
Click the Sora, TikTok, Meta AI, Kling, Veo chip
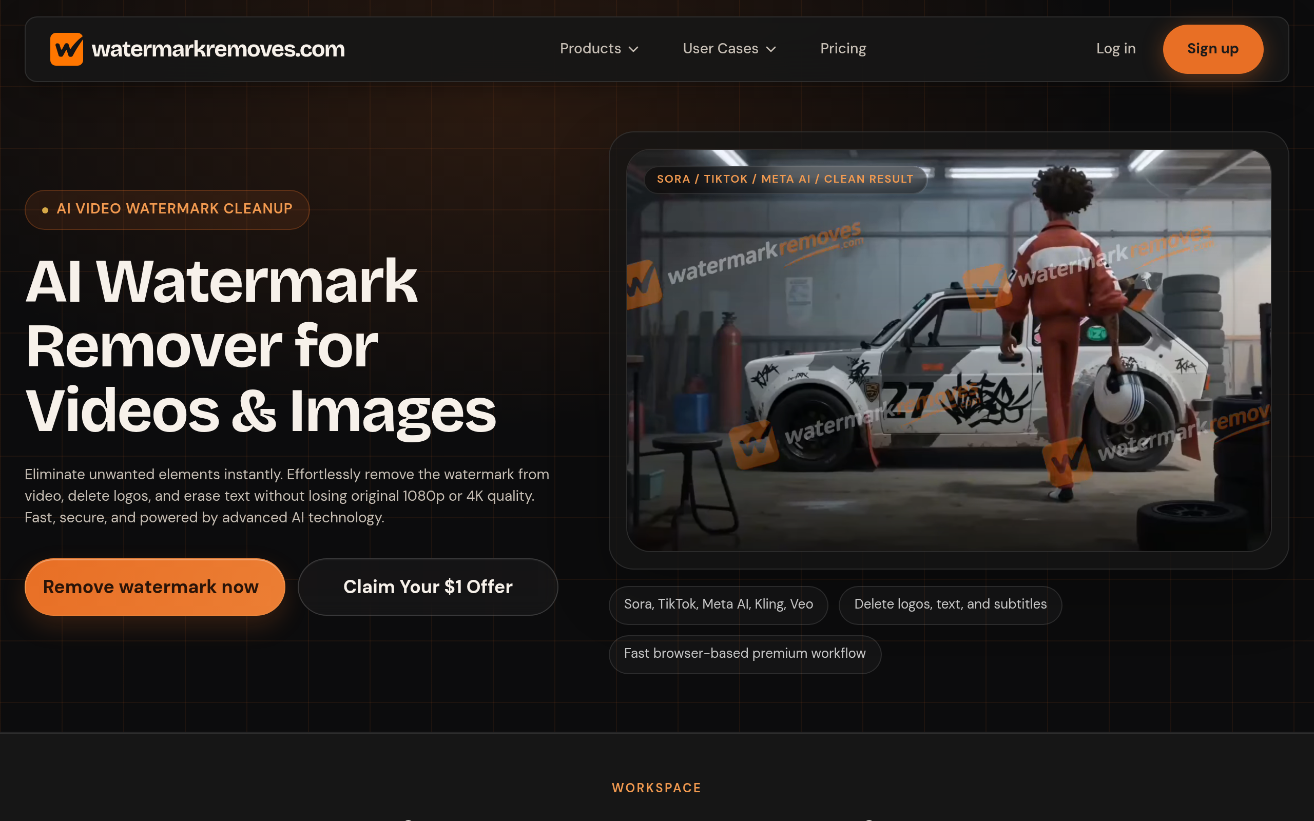point(719,604)
